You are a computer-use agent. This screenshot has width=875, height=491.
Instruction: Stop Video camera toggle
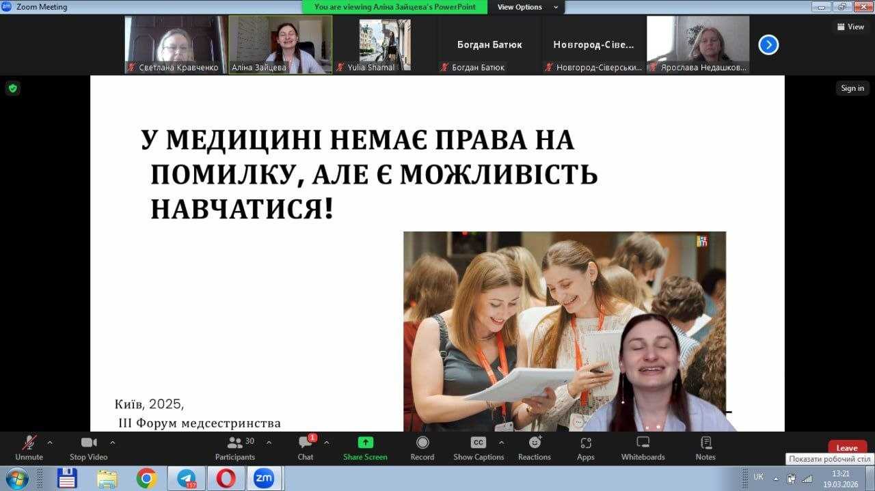point(88,443)
